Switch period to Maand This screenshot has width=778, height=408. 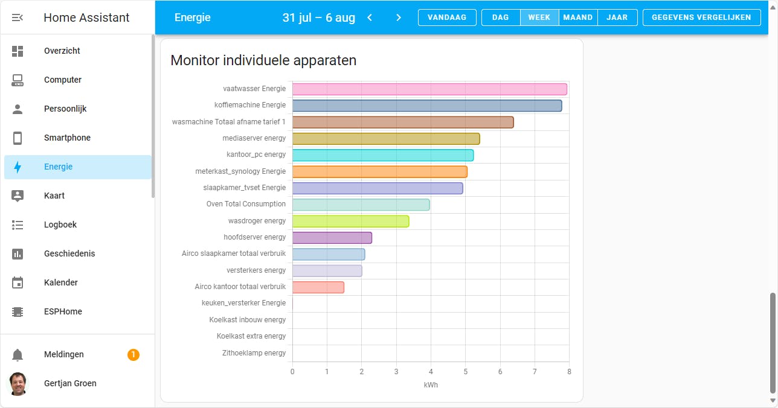[x=578, y=18]
